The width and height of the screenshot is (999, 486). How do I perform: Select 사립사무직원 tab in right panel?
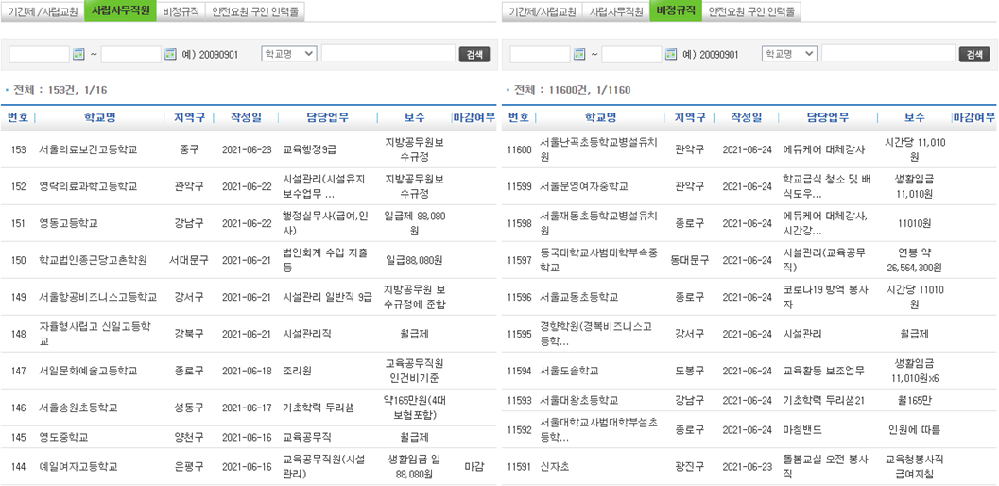point(616,11)
